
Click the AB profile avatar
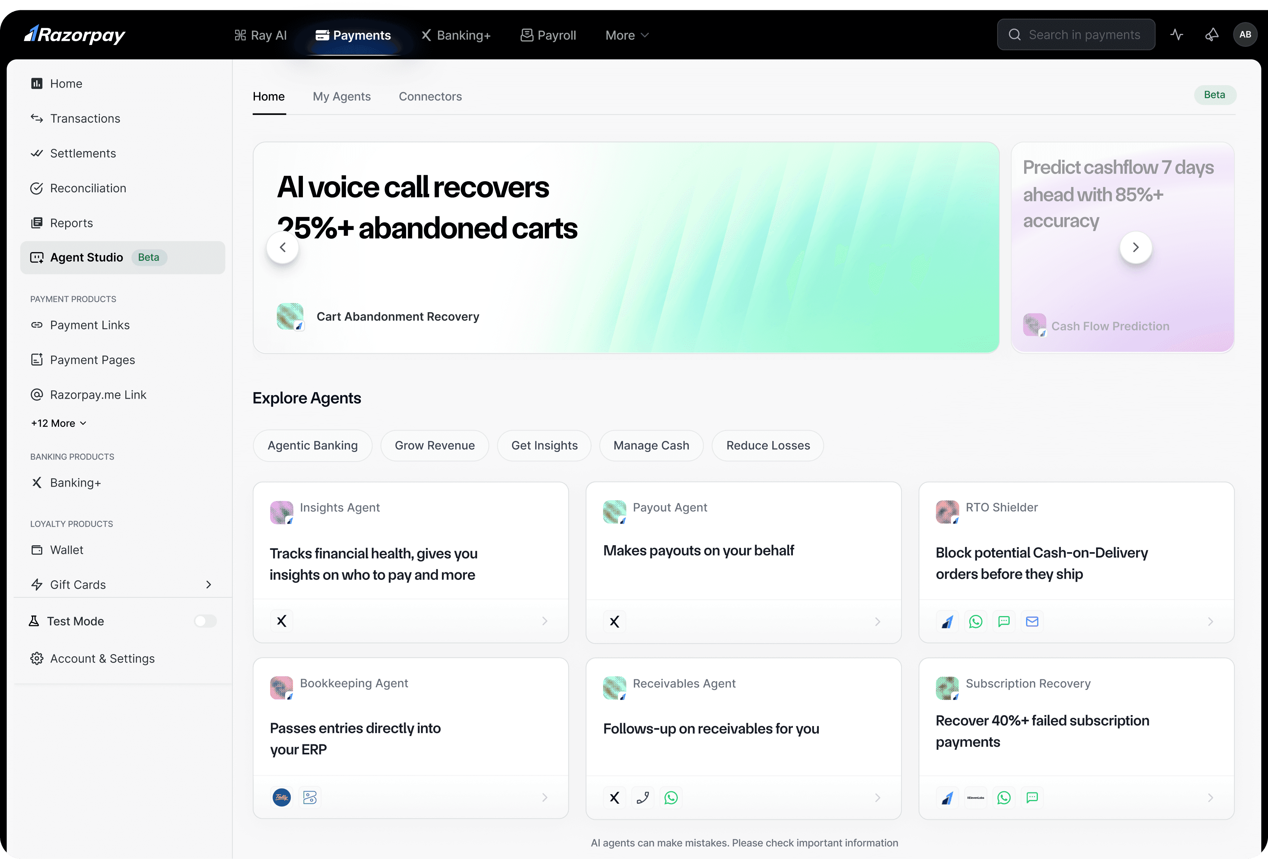pos(1245,35)
